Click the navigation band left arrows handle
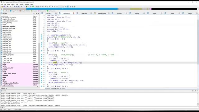 [x=2, y=9]
